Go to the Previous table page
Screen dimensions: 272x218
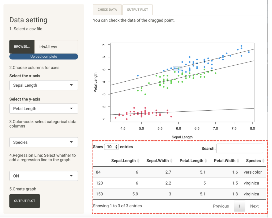(221, 206)
